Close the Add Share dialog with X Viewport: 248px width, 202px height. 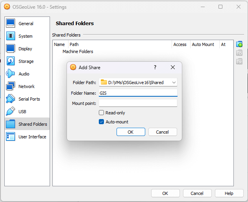coord(173,67)
